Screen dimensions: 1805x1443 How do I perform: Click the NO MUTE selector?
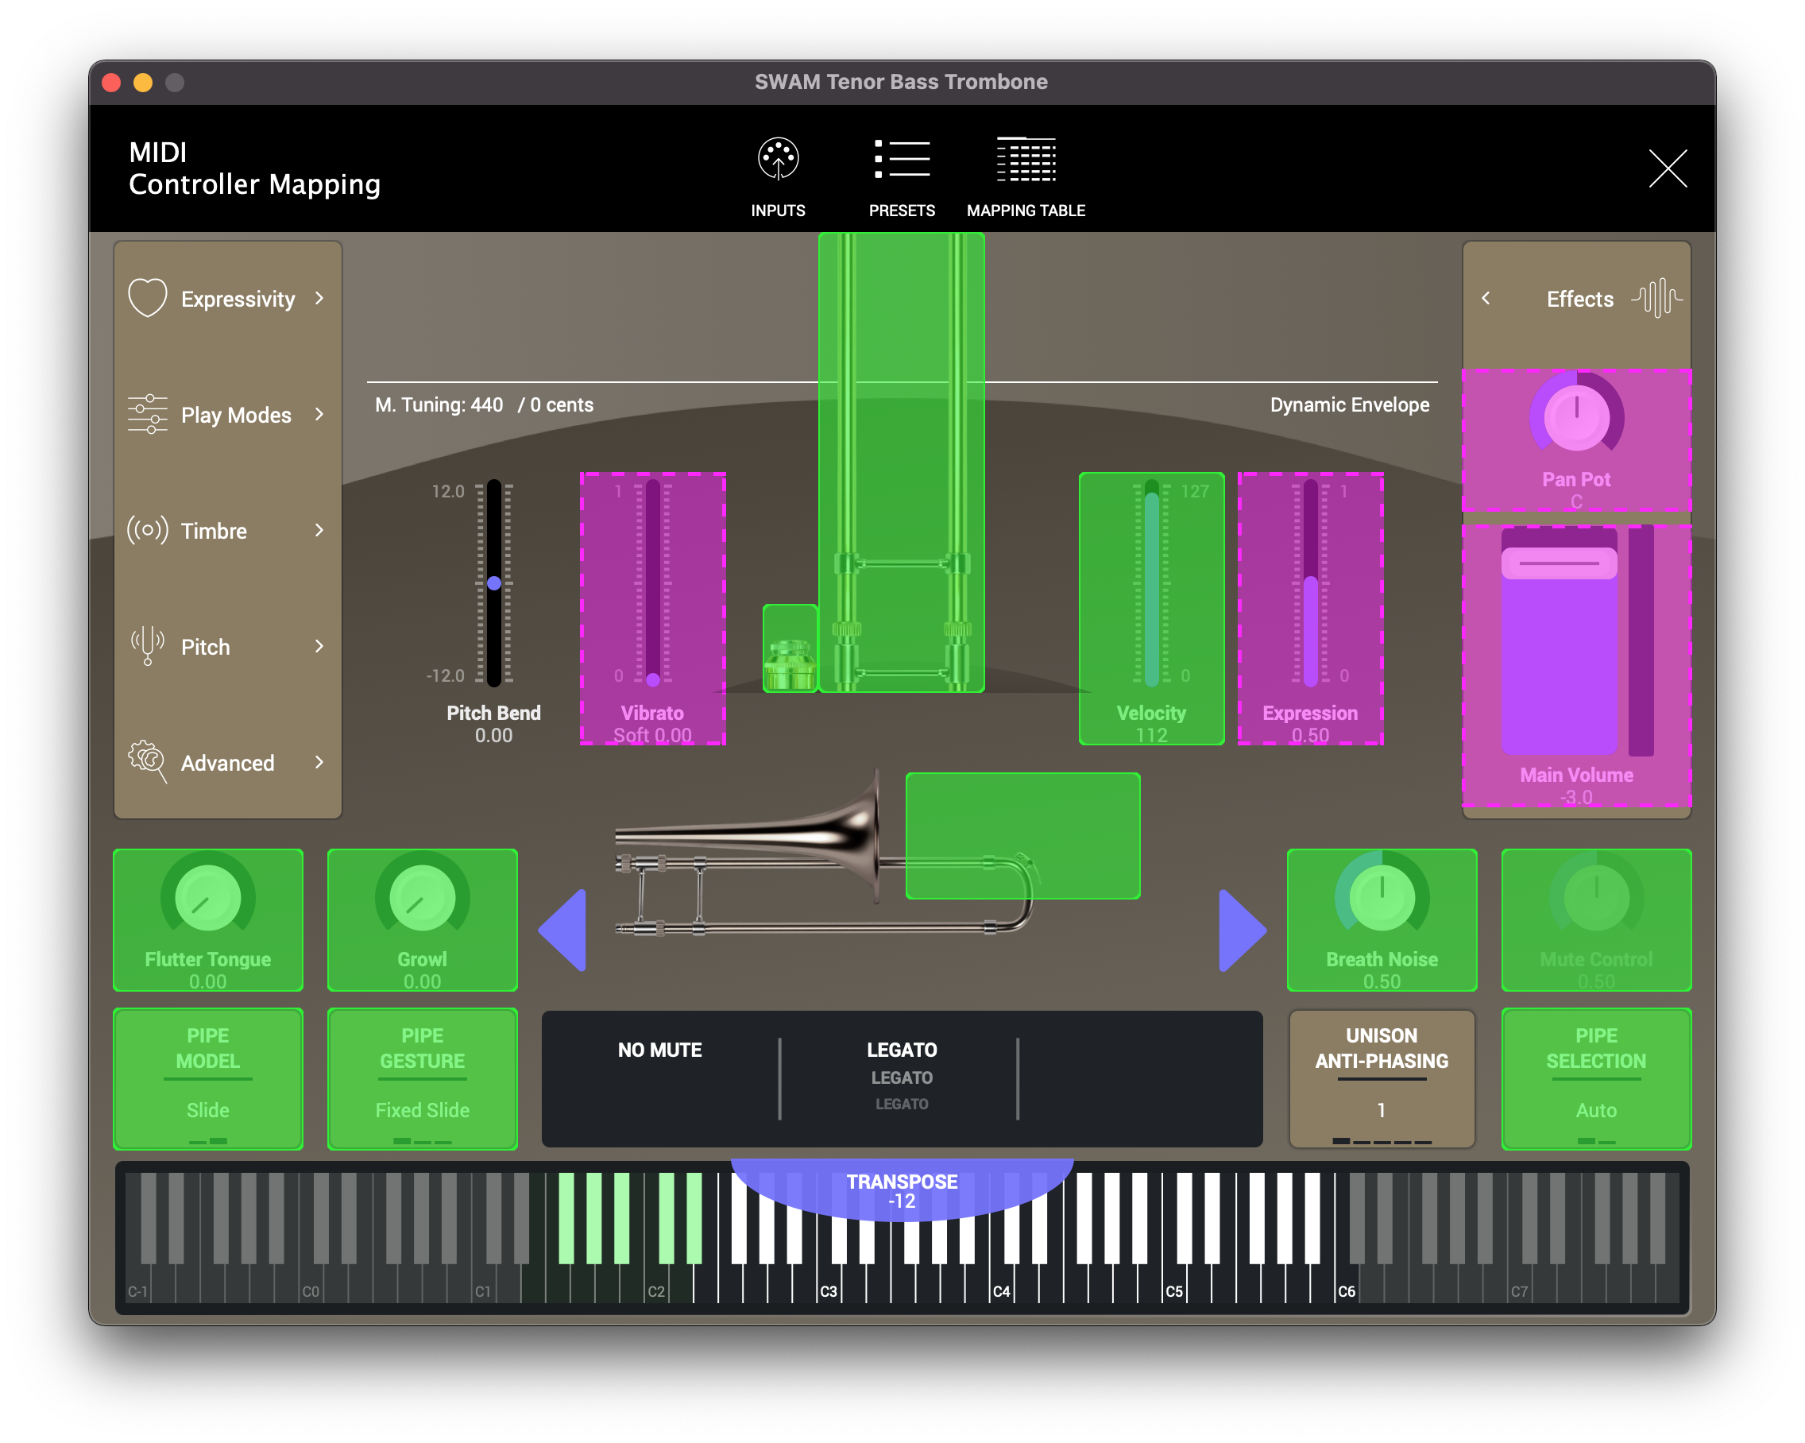point(659,1050)
